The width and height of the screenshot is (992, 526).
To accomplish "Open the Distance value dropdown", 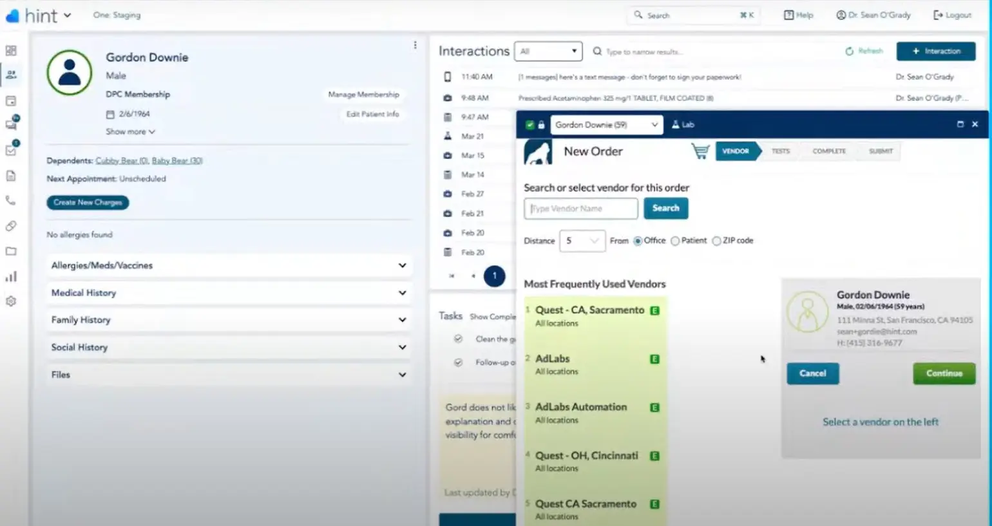I will click(x=582, y=240).
